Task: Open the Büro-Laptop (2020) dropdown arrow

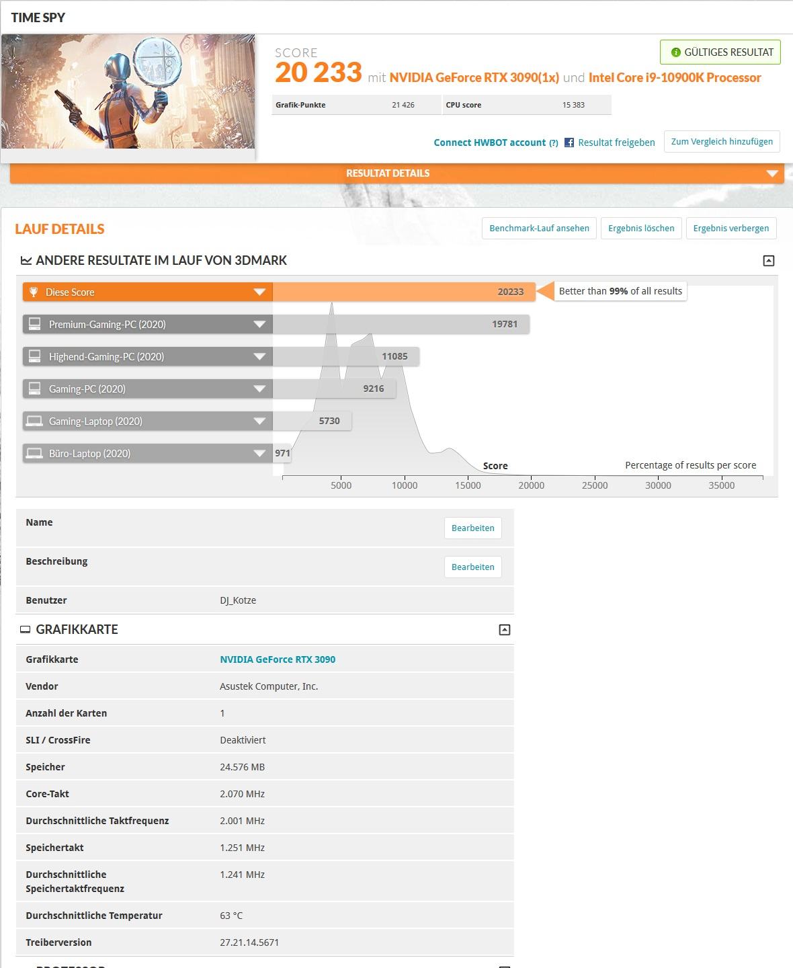Action: (259, 453)
